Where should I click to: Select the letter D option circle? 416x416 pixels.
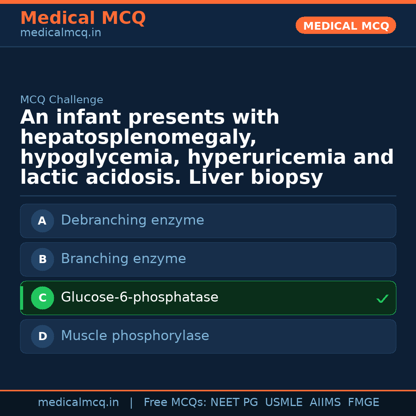tap(42, 336)
